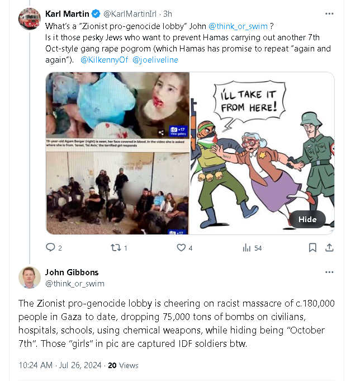
Task: Open the left news photo attachment
Action: click(117, 153)
